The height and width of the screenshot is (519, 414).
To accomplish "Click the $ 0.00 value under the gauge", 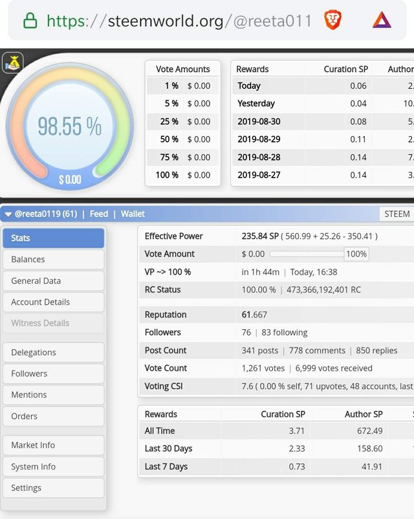I will (x=70, y=179).
